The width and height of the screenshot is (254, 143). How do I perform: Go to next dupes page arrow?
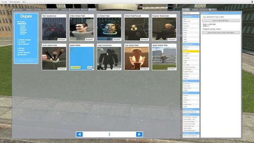[139, 134]
